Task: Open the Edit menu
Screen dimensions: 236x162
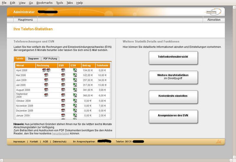Action: [12, 3]
